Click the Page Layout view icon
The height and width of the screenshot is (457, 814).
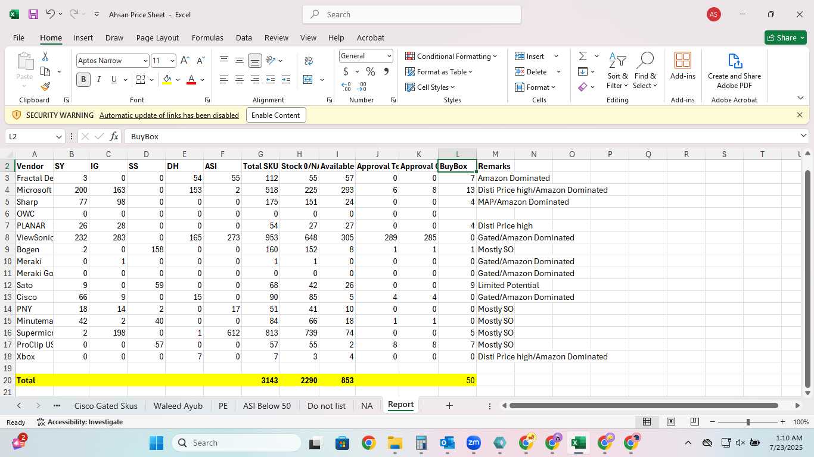point(671,422)
